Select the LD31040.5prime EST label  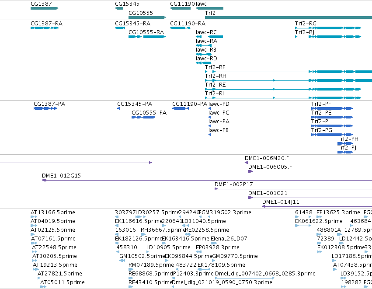(204, 221)
